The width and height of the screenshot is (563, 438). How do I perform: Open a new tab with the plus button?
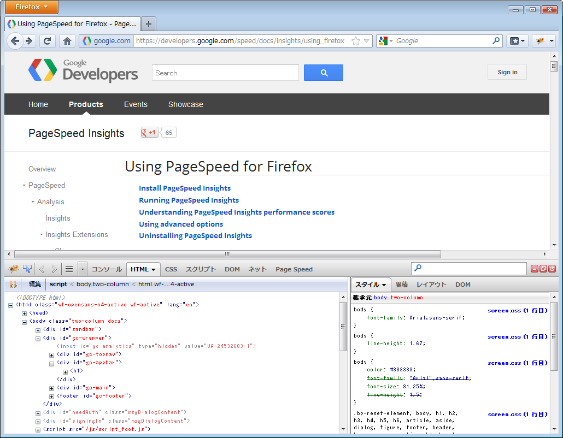click(x=149, y=24)
